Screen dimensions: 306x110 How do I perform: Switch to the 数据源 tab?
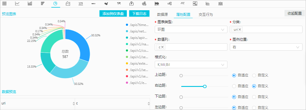[x=162, y=15]
